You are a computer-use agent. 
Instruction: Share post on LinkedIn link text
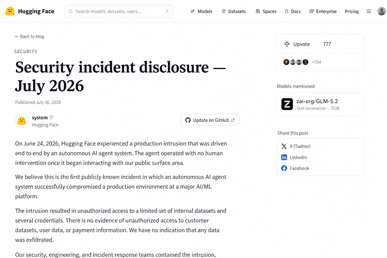(x=298, y=157)
